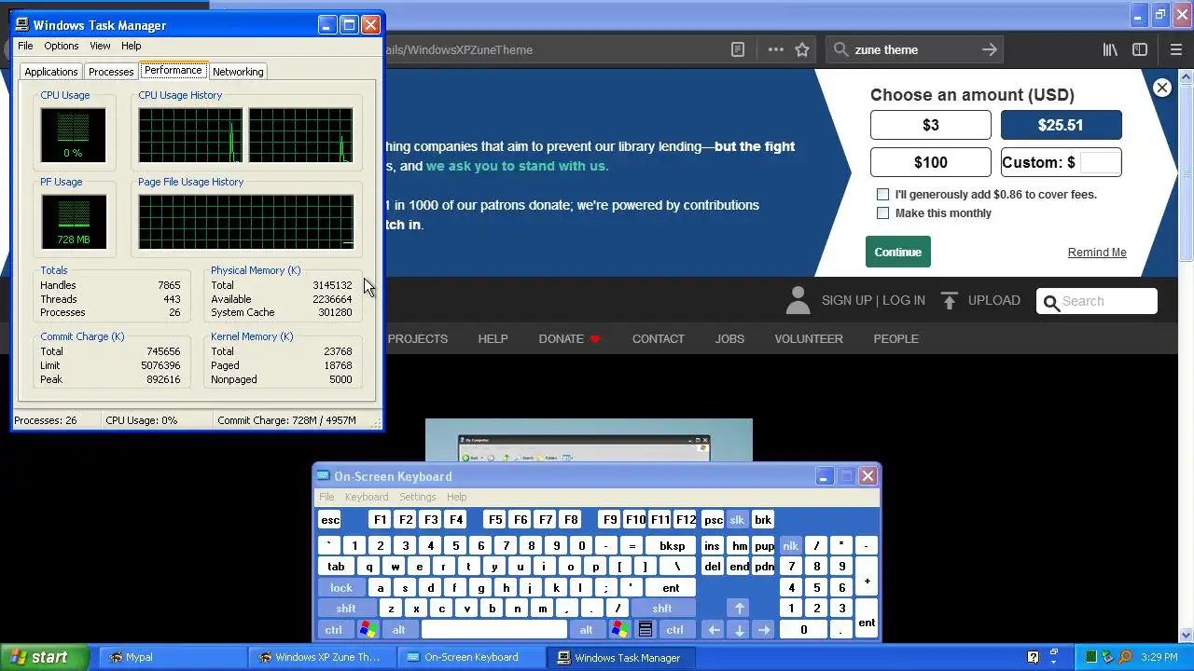Image resolution: width=1194 pixels, height=671 pixels.
Task: Toggle the browser sidebar icon
Action: click(x=1140, y=49)
